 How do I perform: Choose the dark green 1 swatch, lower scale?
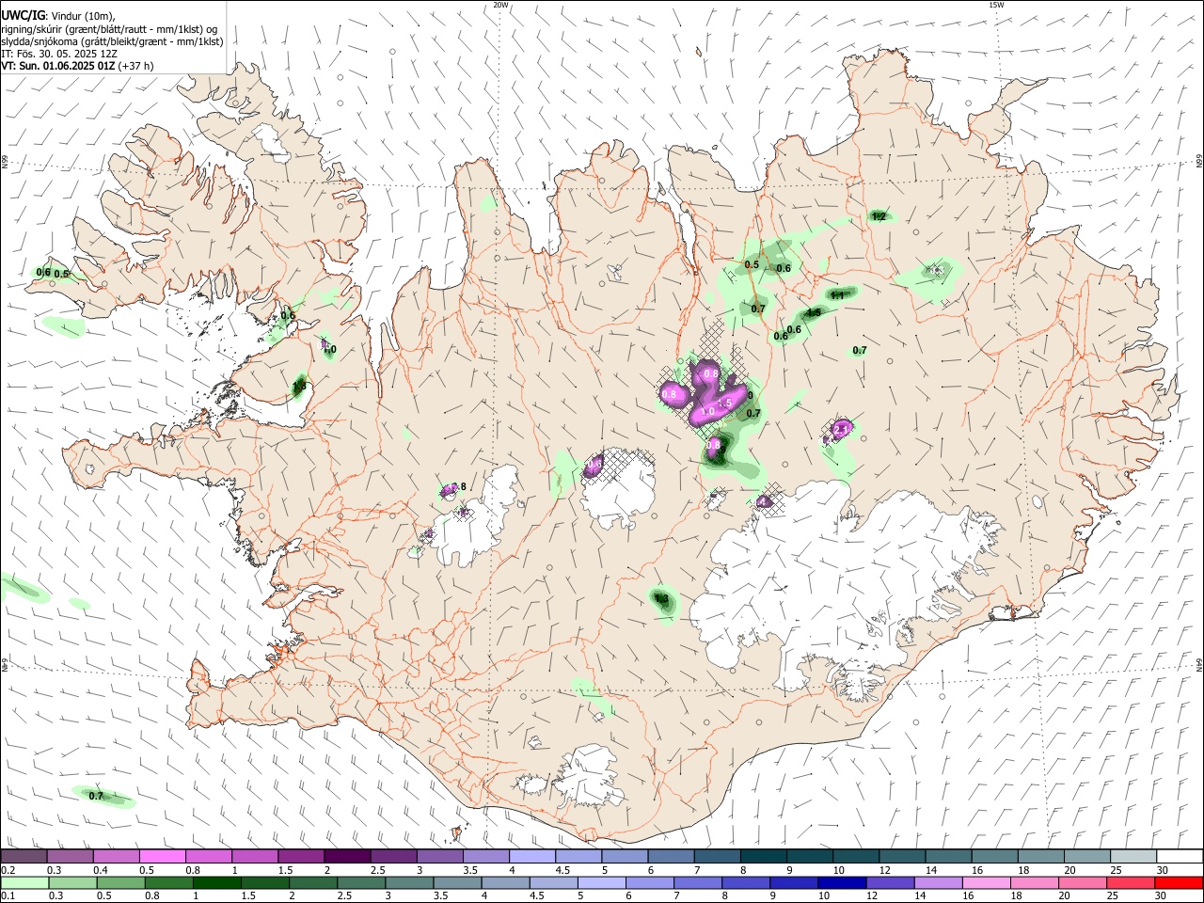click(216, 883)
